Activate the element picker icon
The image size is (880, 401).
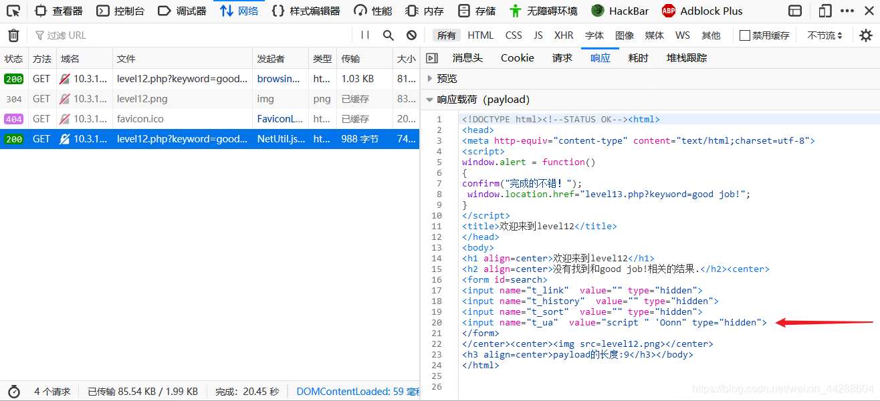tap(13, 11)
